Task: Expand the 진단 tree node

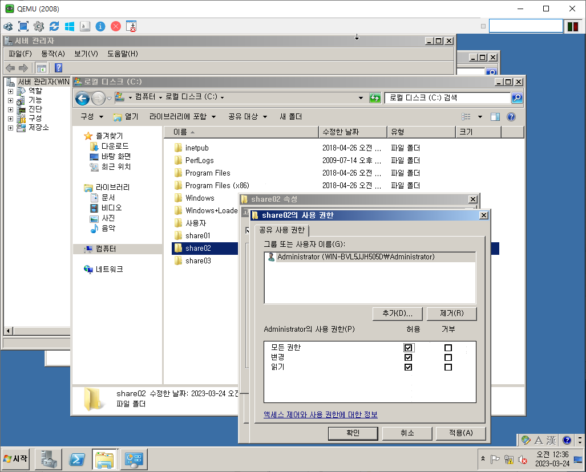Action: click(10, 109)
